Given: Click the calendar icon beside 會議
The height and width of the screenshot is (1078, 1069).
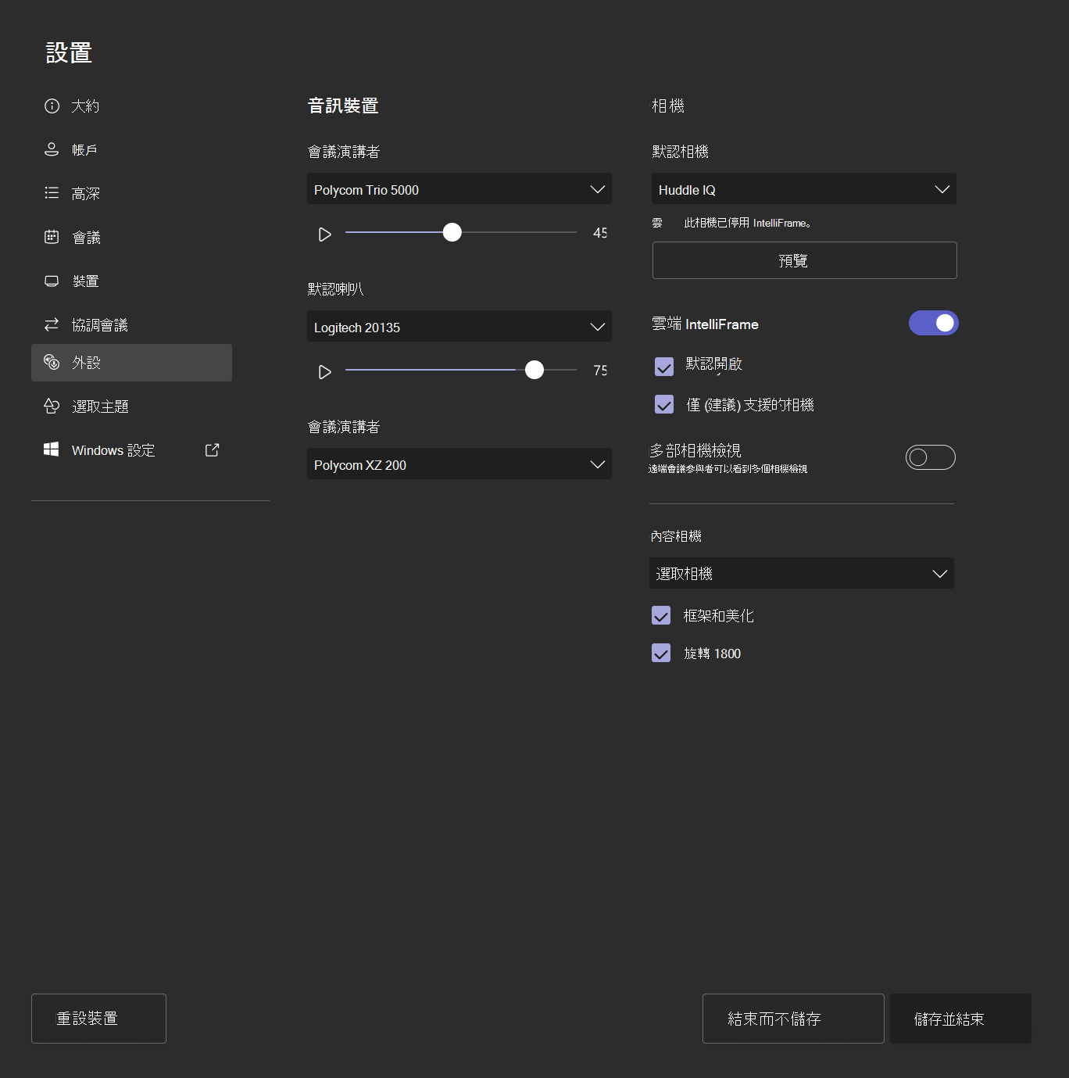Looking at the screenshot, I should (x=52, y=237).
